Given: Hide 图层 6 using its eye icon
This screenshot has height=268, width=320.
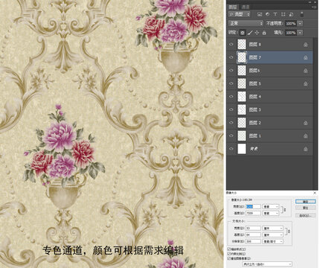Looking at the screenshot, I should pyautogui.click(x=231, y=70).
